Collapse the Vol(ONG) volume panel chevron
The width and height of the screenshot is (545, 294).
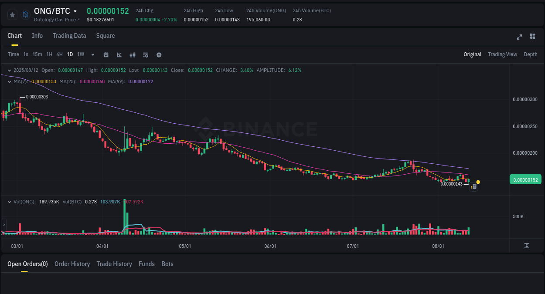click(x=9, y=202)
